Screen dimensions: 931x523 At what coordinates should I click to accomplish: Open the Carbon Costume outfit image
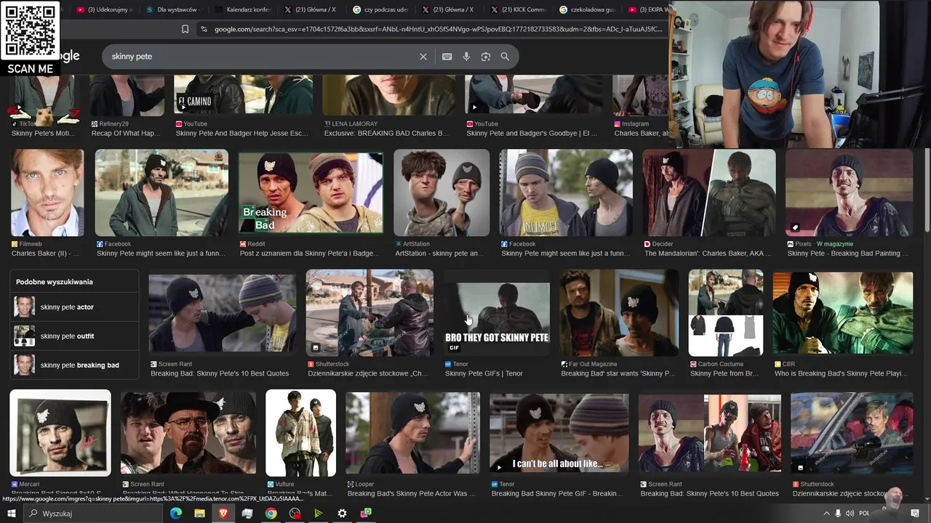point(726,312)
